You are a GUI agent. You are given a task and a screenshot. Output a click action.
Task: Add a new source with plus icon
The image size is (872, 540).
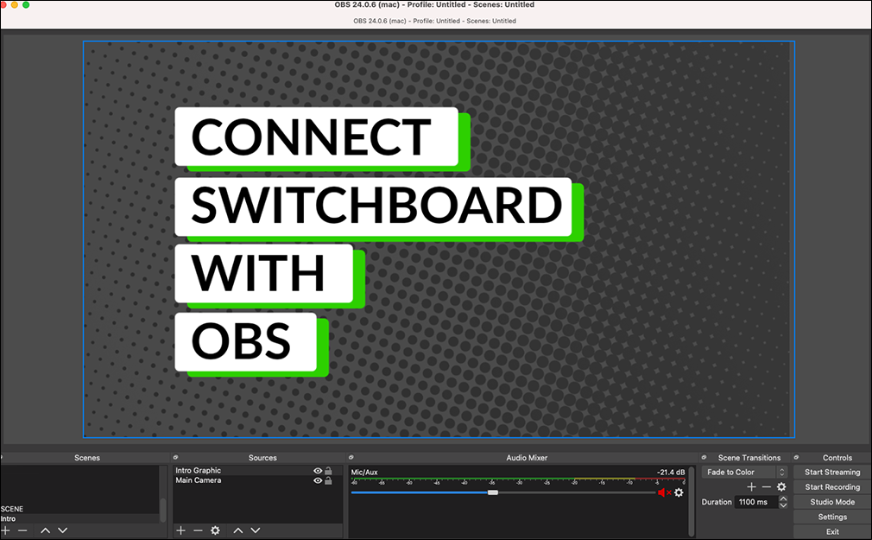[x=180, y=530]
